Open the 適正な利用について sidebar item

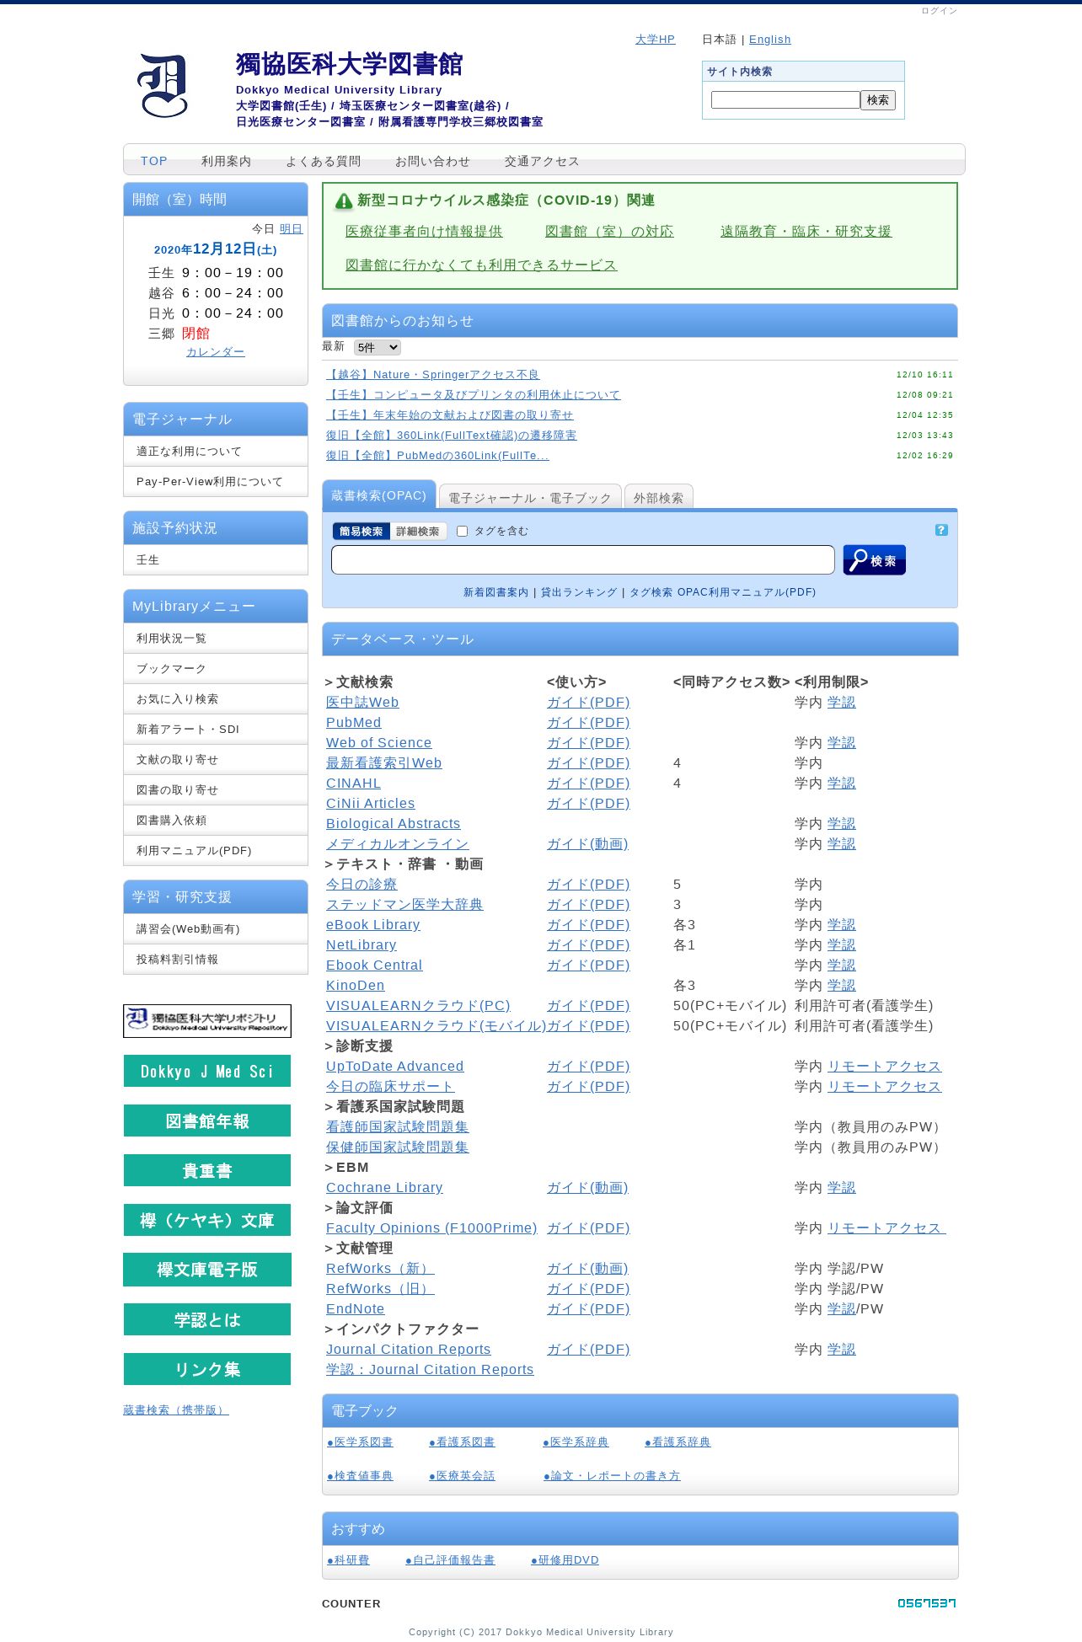216,452
